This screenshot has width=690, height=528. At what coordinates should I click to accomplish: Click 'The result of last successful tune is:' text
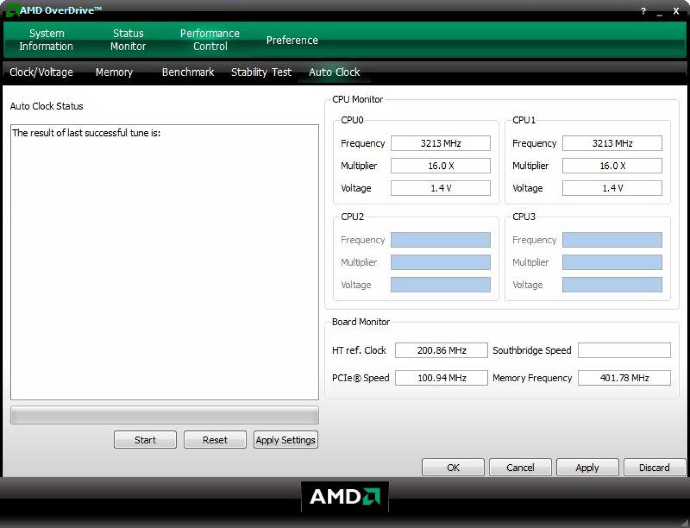coord(86,133)
